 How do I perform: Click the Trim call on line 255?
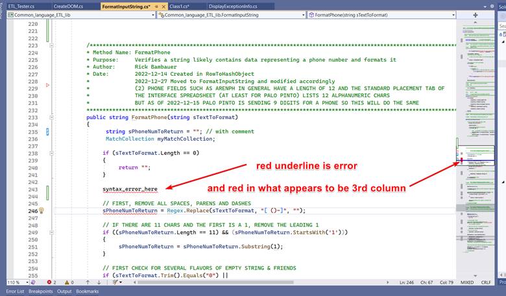[x=167, y=276]
